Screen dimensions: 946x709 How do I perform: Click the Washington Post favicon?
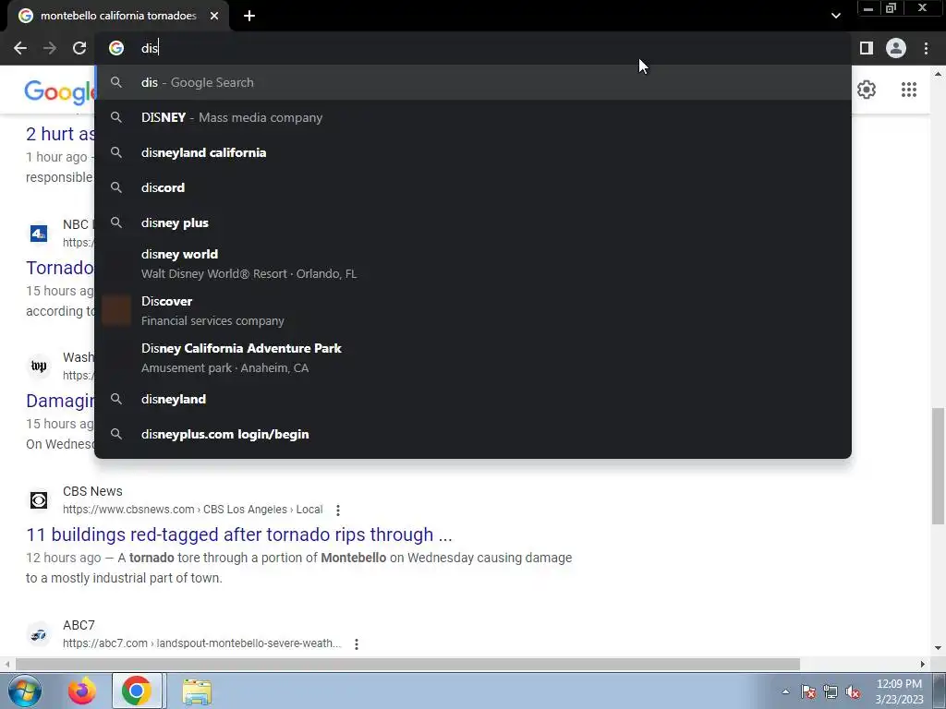click(x=39, y=366)
